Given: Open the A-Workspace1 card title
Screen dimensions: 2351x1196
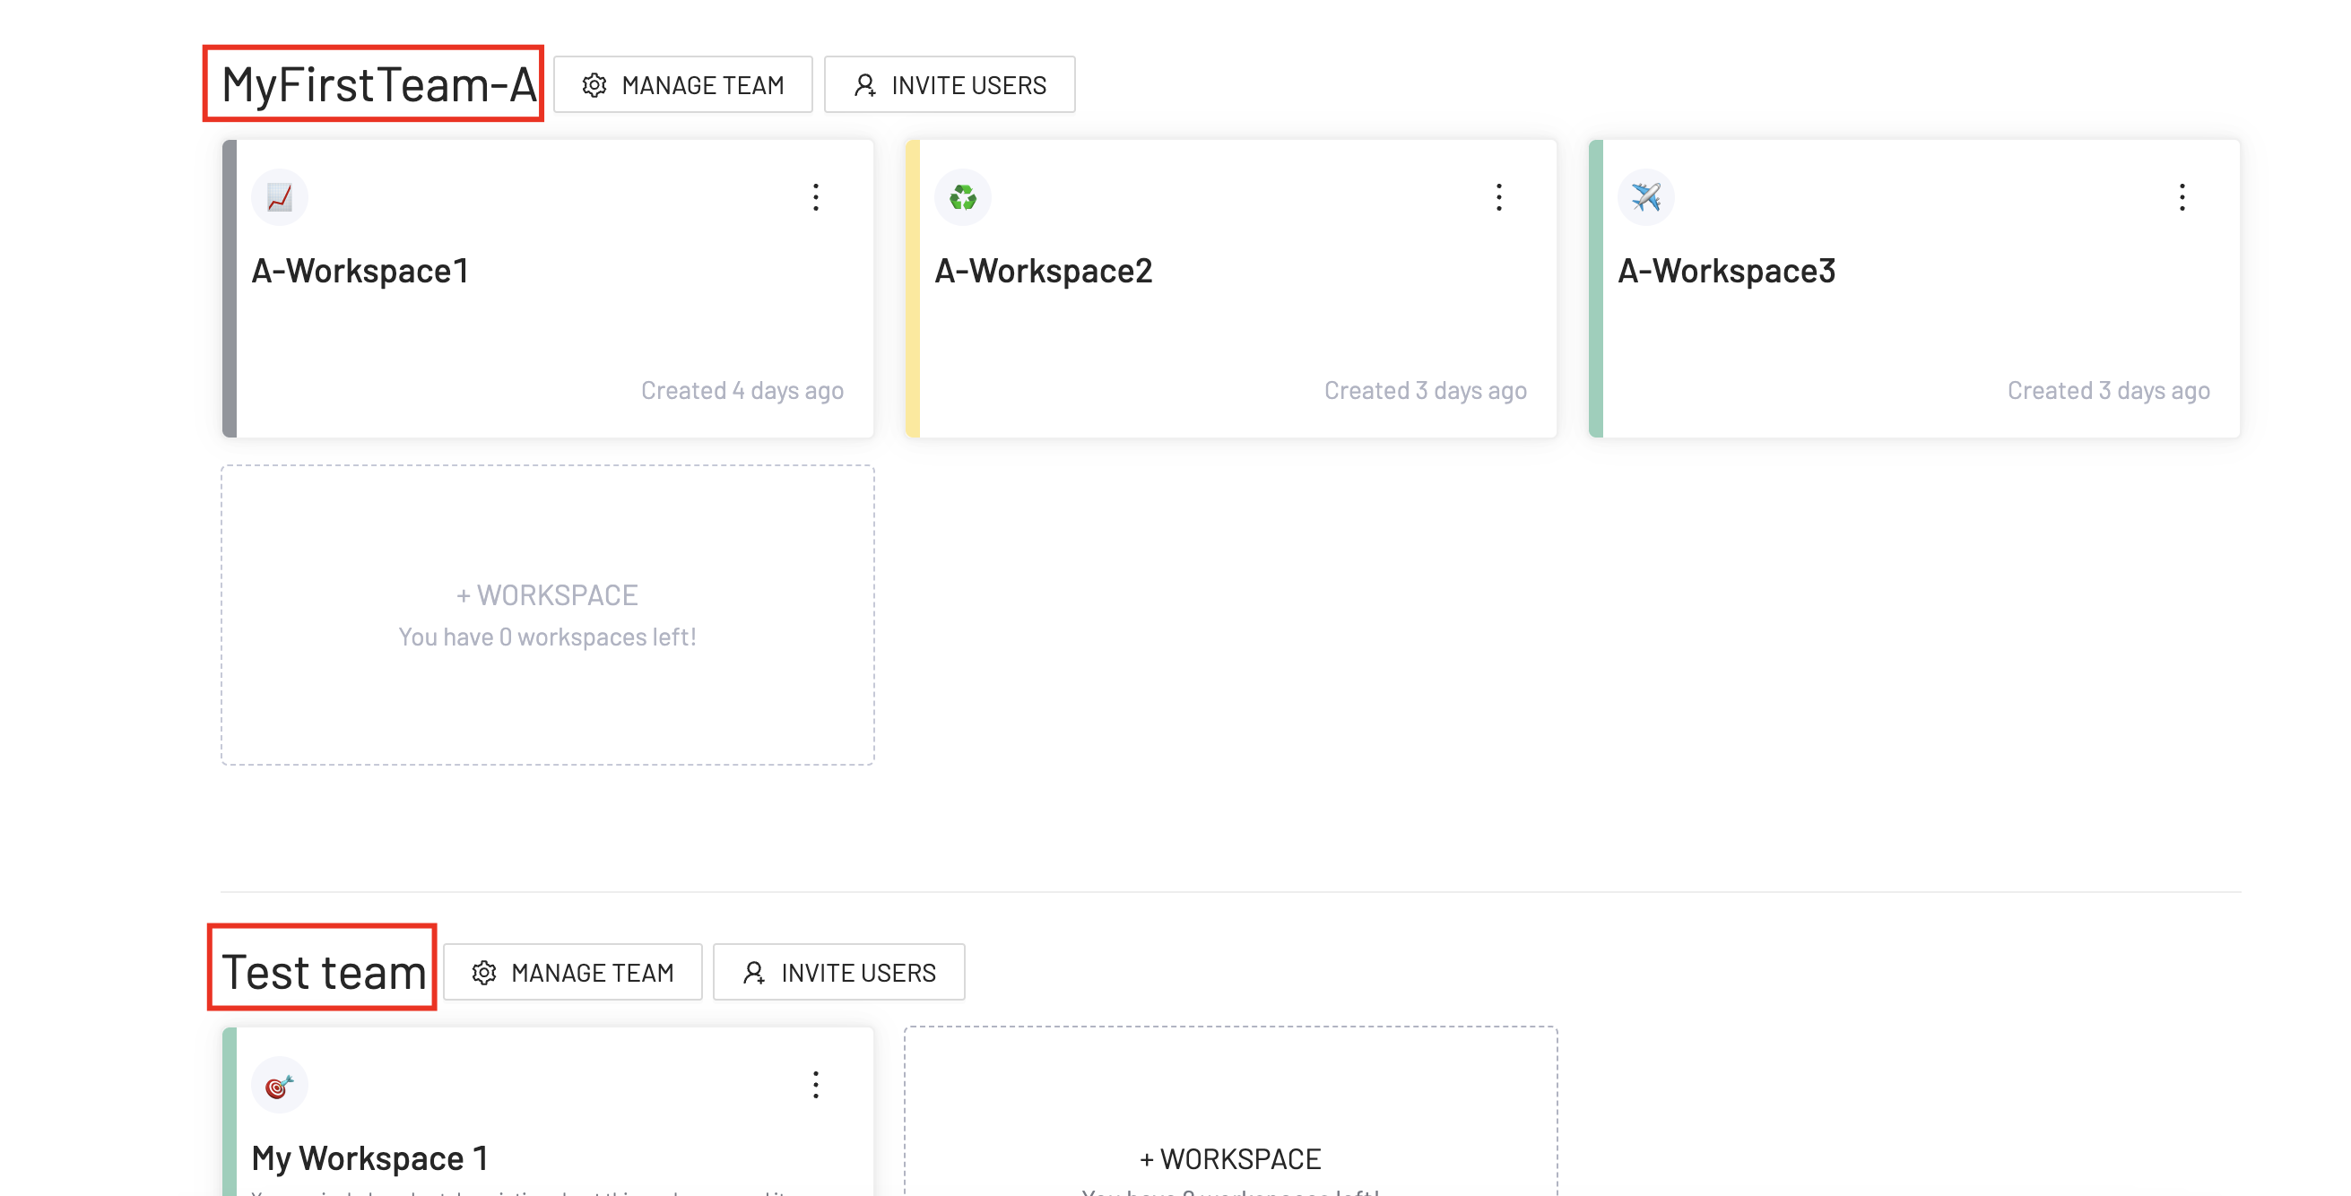Looking at the screenshot, I should (x=360, y=271).
